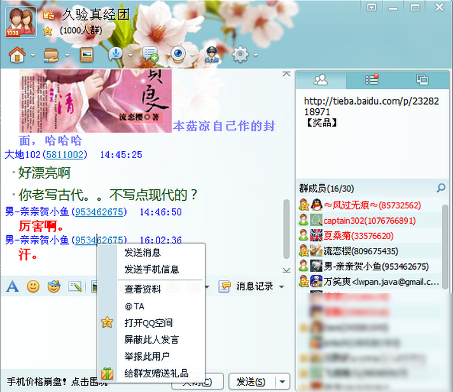Expand the settings gear dropdown arrow
The image size is (453, 392).
[x=255, y=55]
